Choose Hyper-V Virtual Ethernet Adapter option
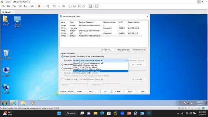This screenshot has width=208, height=117. pos(100,67)
